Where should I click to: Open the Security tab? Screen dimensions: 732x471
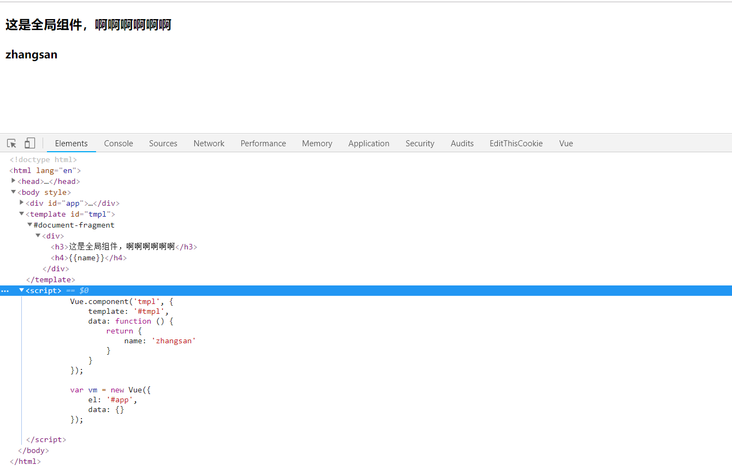420,144
